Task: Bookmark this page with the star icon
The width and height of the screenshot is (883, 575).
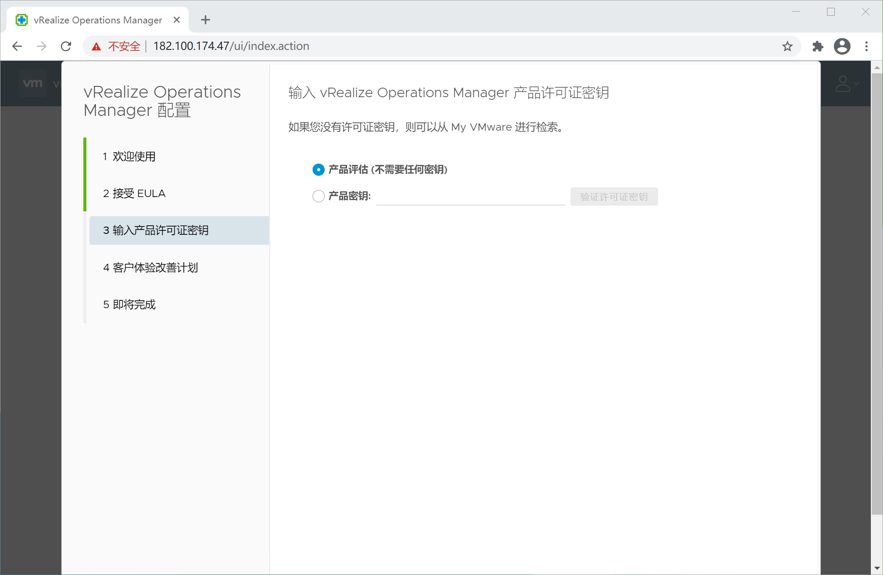Action: tap(787, 46)
